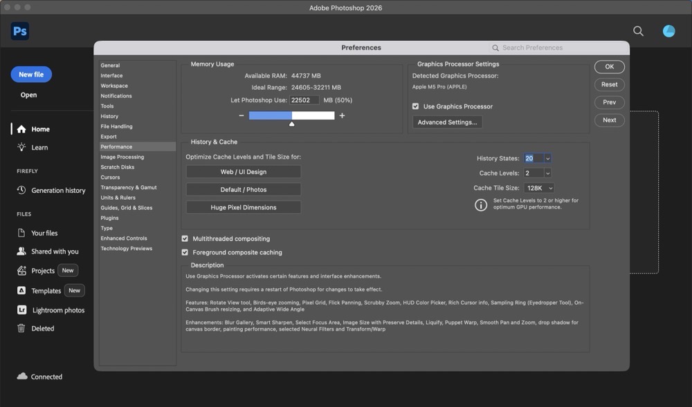Click the Generation history clock icon

point(21,190)
